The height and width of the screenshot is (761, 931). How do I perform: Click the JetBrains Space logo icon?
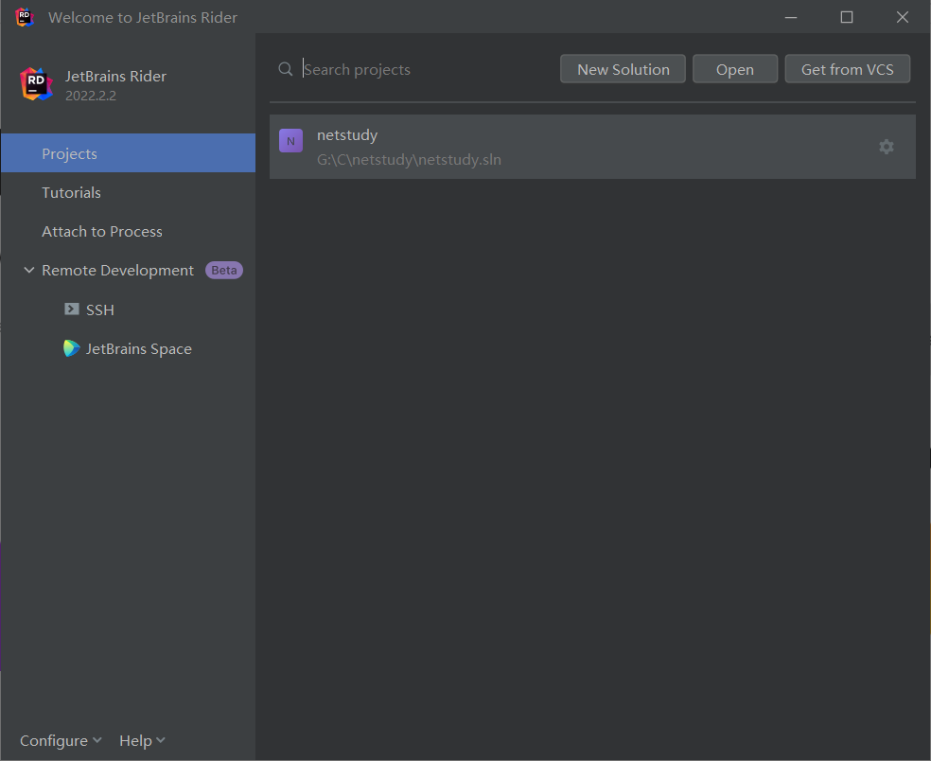pyautogui.click(x=72, y=348)
